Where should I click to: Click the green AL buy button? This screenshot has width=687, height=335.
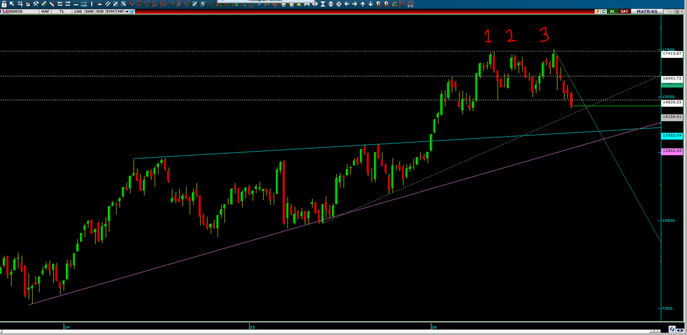[613, 11]
